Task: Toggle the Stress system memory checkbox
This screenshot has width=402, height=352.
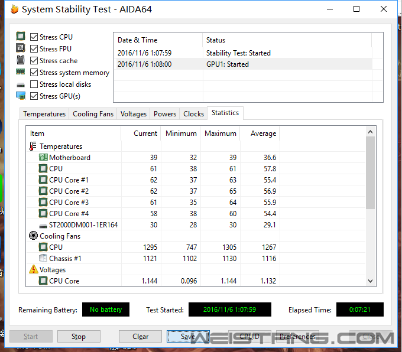Action: click(34, 73)
